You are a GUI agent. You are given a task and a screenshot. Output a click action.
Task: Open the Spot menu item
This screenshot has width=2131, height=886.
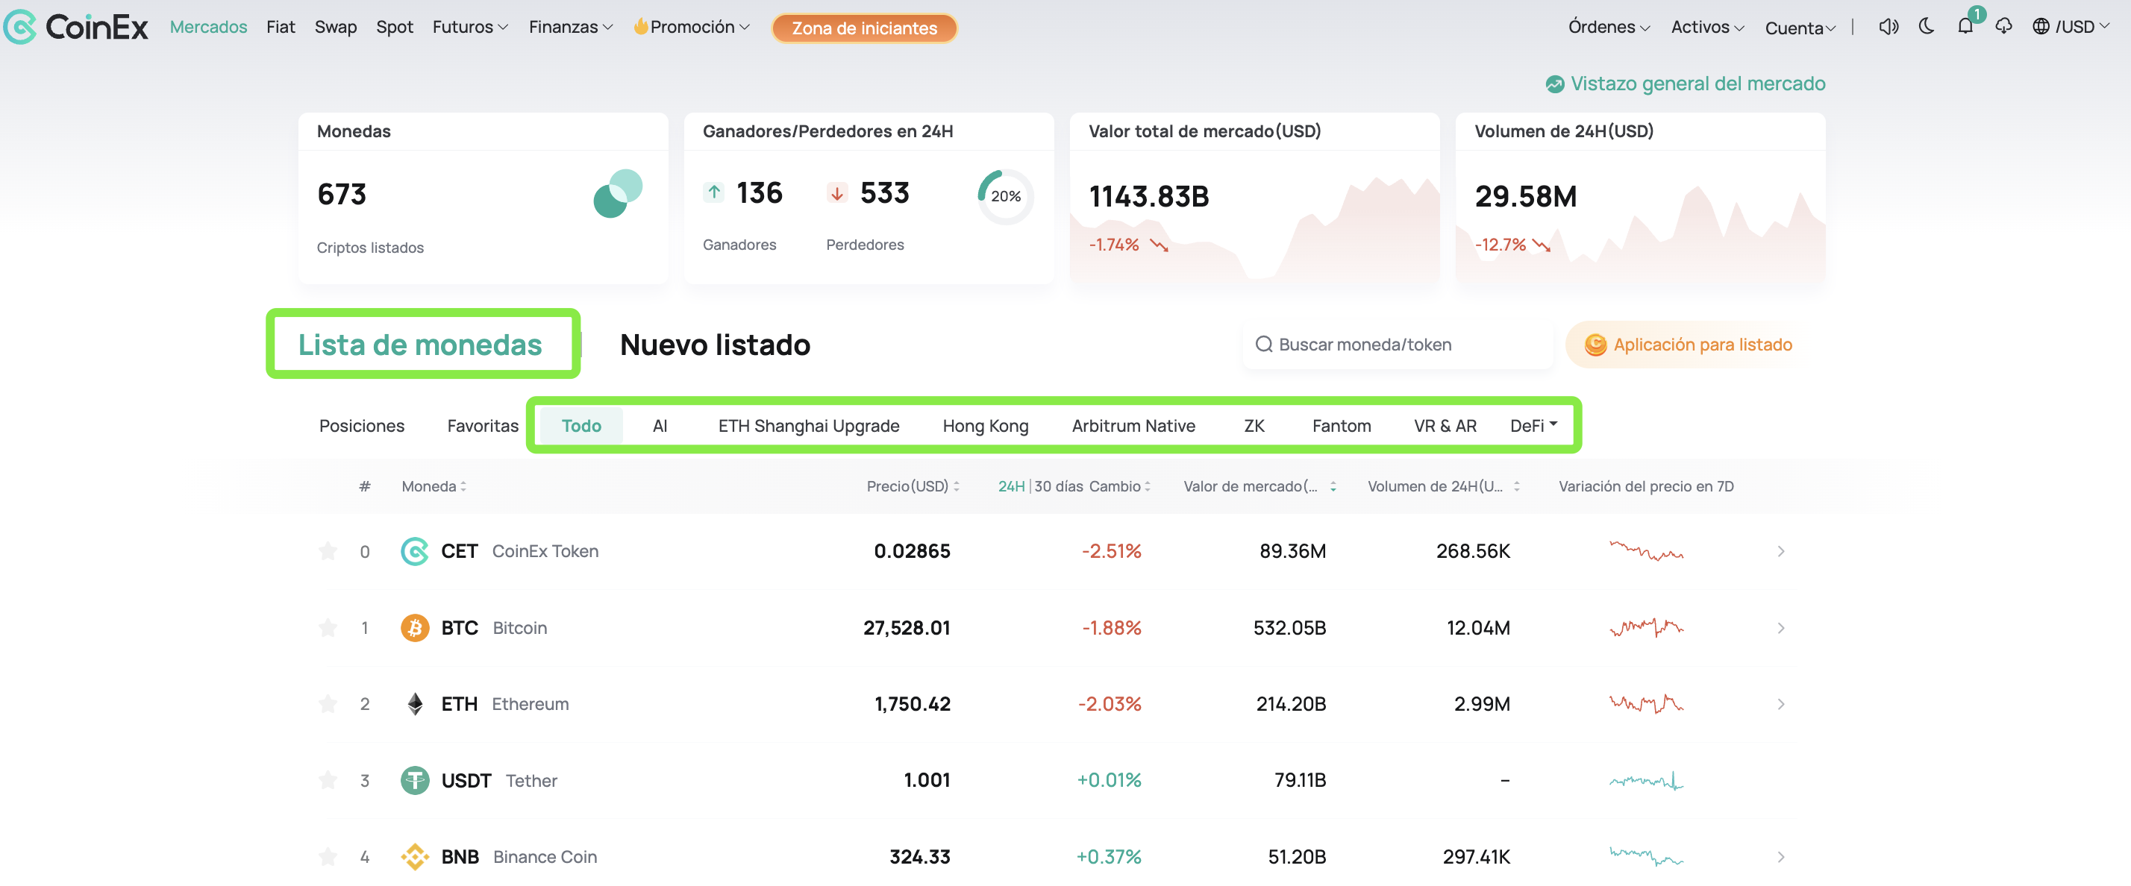pyautogui.click(x=395, y=26)
